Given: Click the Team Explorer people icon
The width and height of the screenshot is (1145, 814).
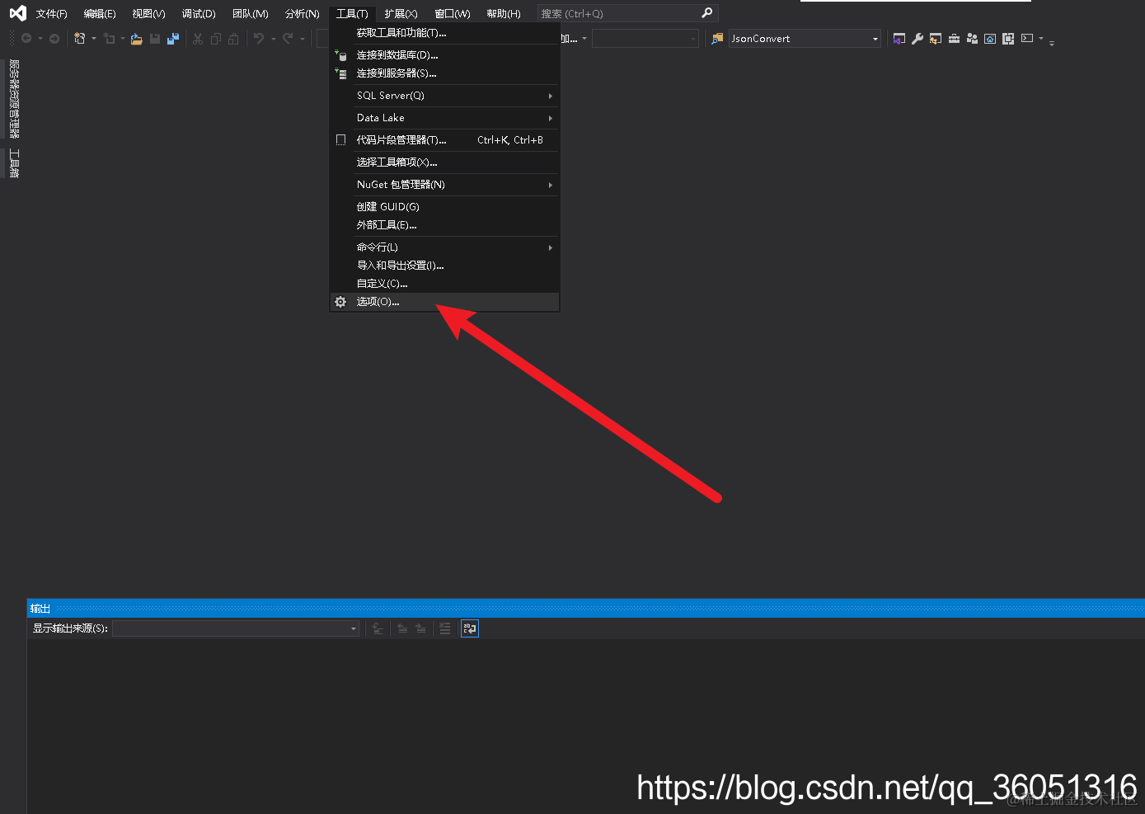Looking at the screenshot, I should coord(972,39).
